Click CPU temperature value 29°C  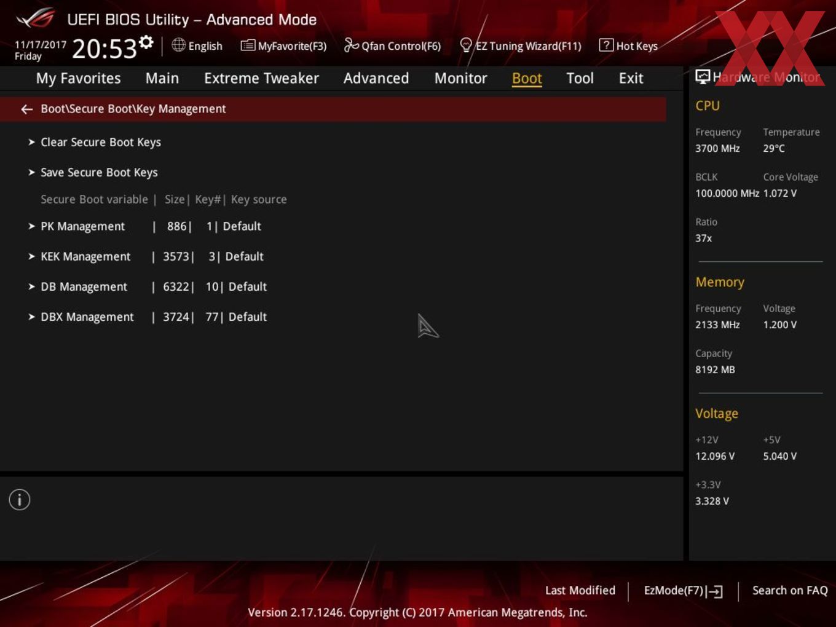pos(774,148)
